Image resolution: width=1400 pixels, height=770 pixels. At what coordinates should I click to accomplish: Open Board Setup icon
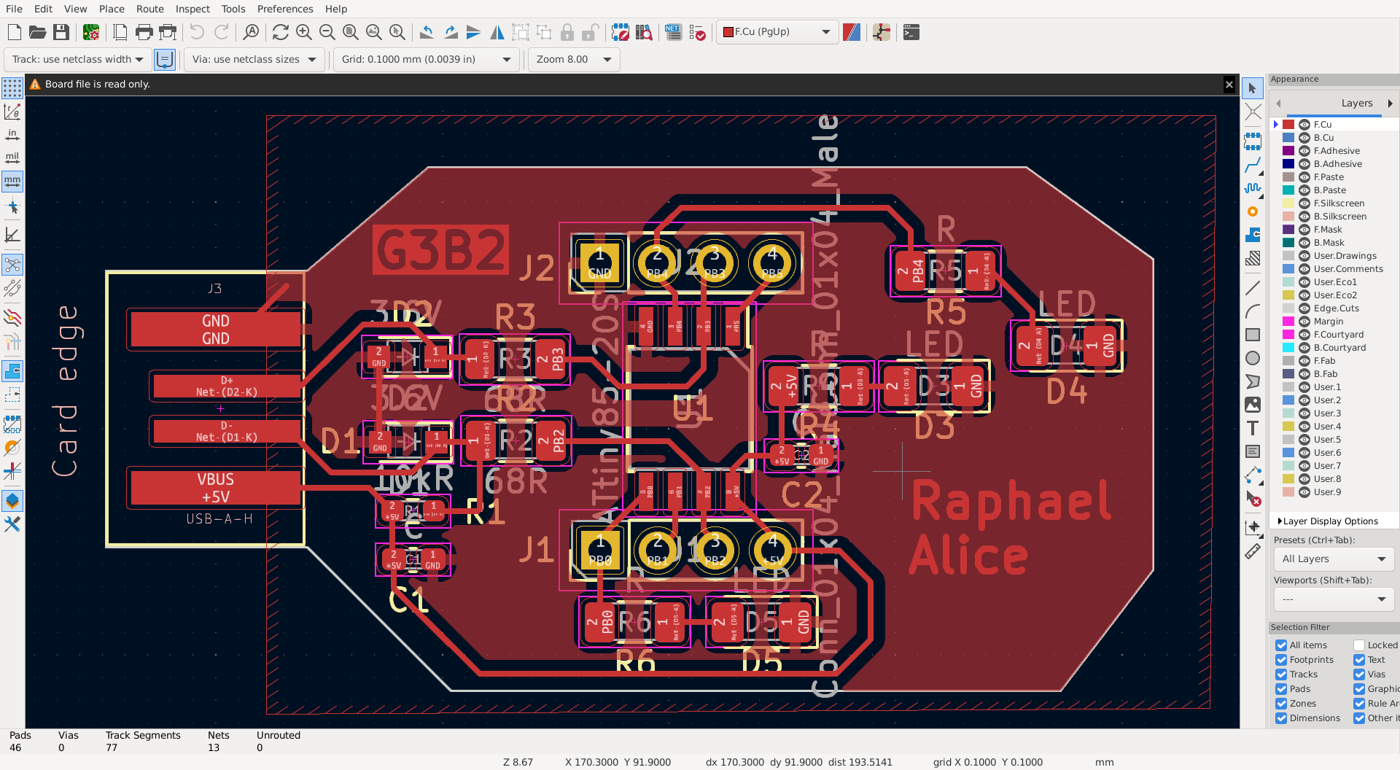tap(91, 32)
